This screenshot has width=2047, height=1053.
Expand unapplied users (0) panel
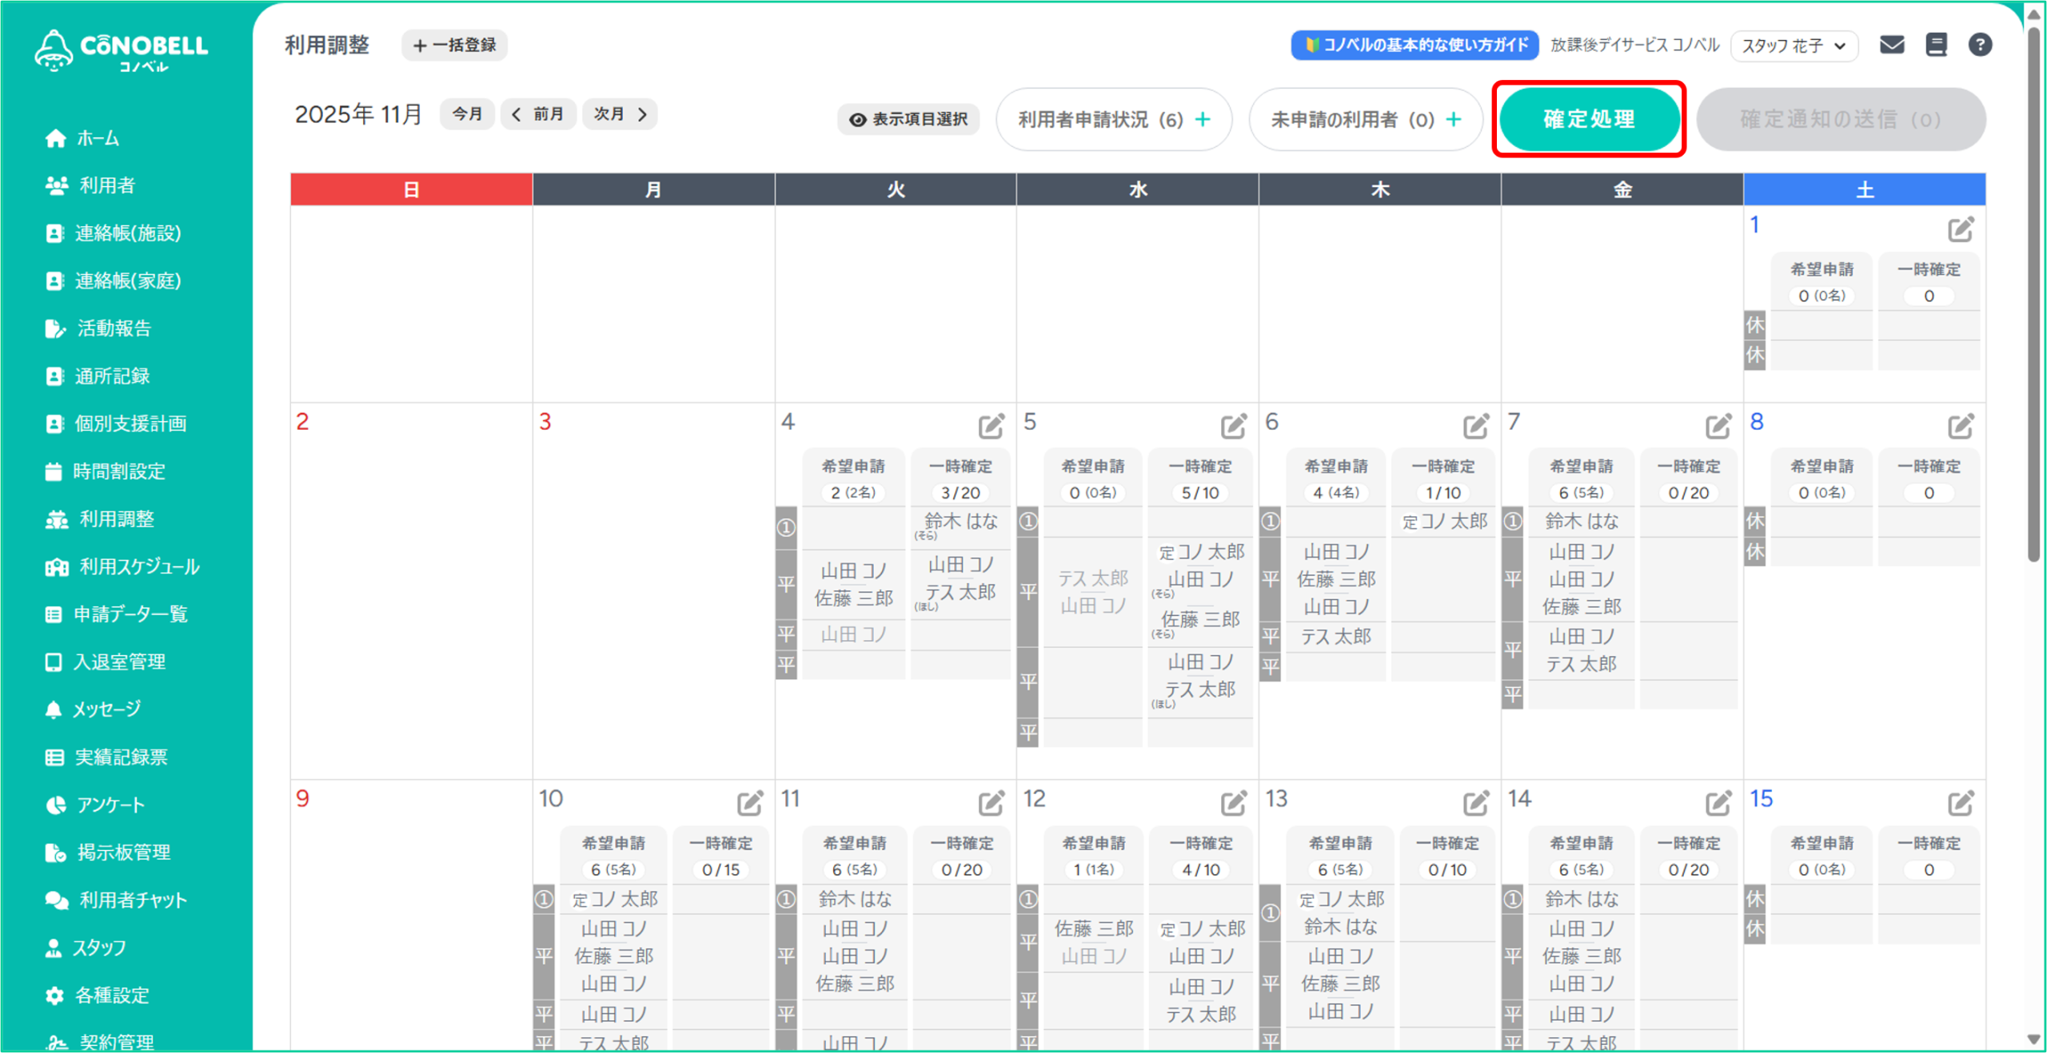coord(1366,119)
